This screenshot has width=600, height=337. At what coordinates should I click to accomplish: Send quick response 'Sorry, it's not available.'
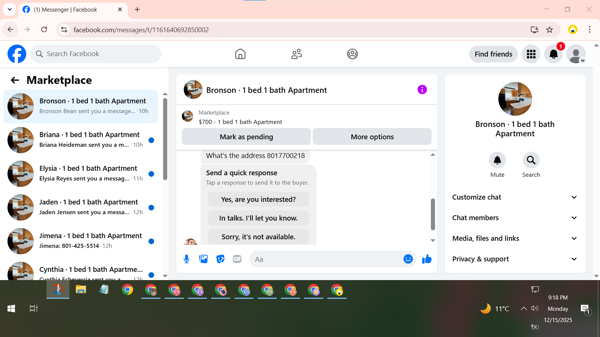tap(258, 237)
